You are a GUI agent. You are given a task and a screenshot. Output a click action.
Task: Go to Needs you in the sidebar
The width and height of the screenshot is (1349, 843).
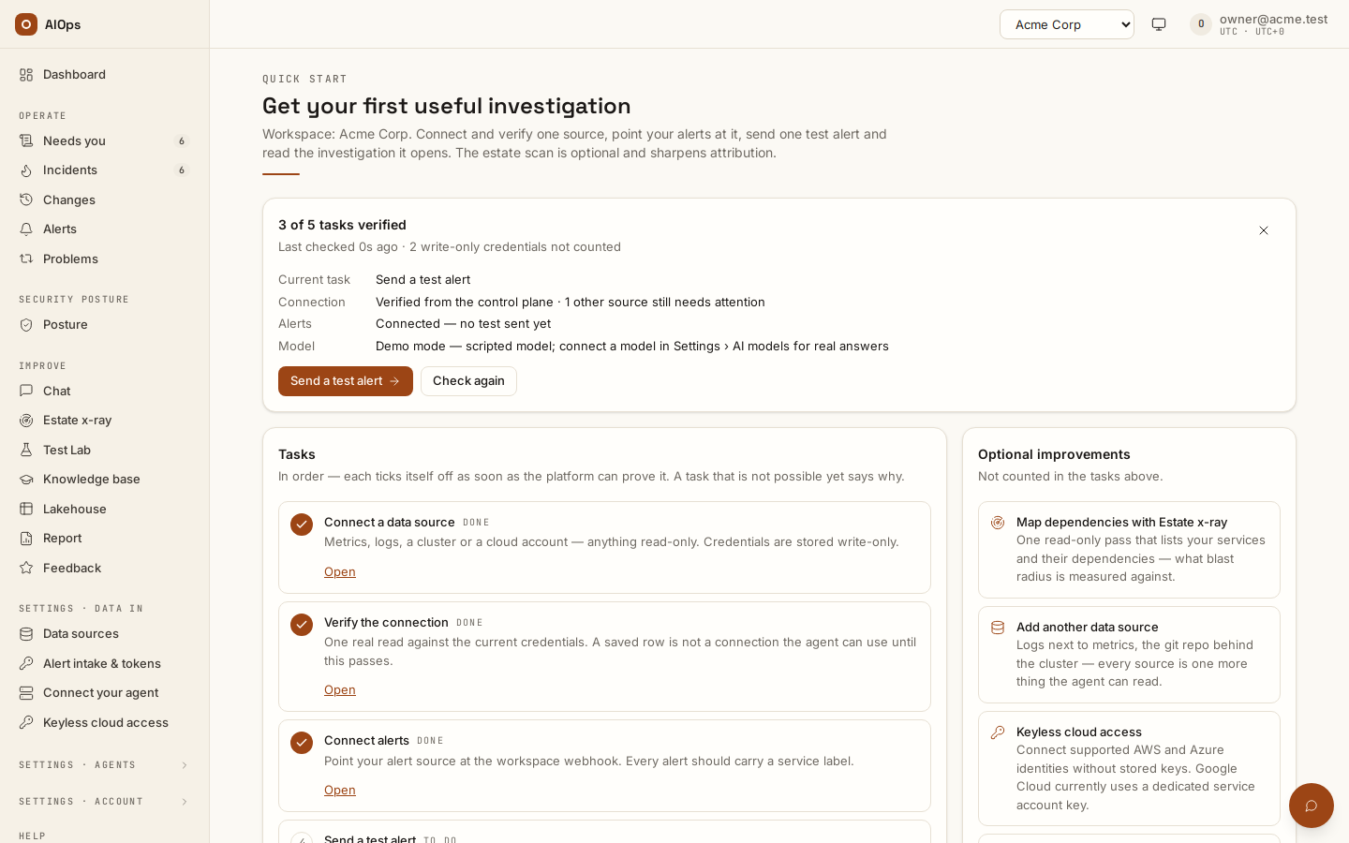coord(104,140)
